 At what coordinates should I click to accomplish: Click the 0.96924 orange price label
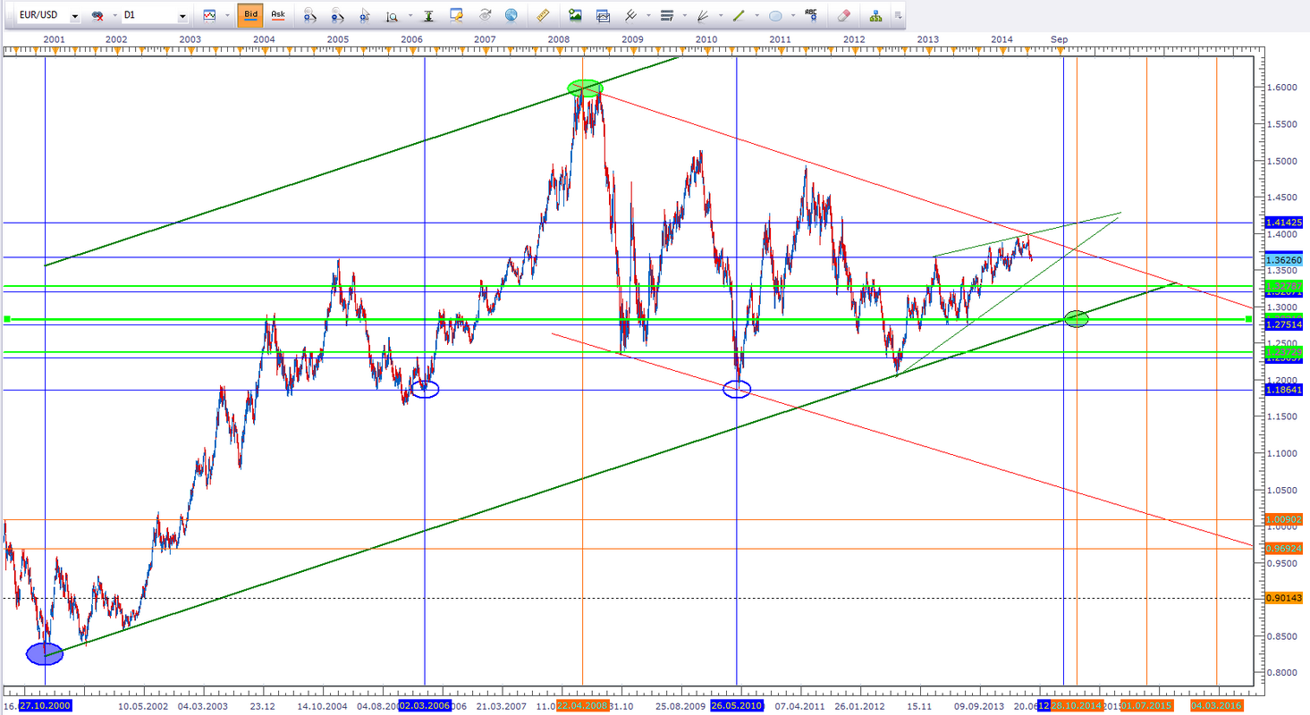point(1286,549)
